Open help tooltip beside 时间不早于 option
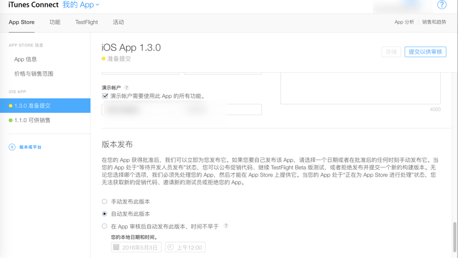 pyautogui.click(x=226, y=226)
